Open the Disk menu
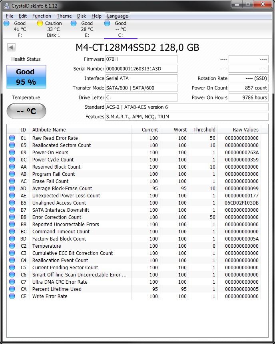 (82, 16)
